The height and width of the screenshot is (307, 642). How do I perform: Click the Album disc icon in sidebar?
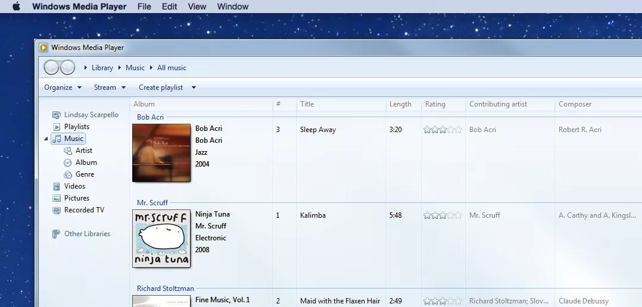pyautogui.click(x=68, y=162)
